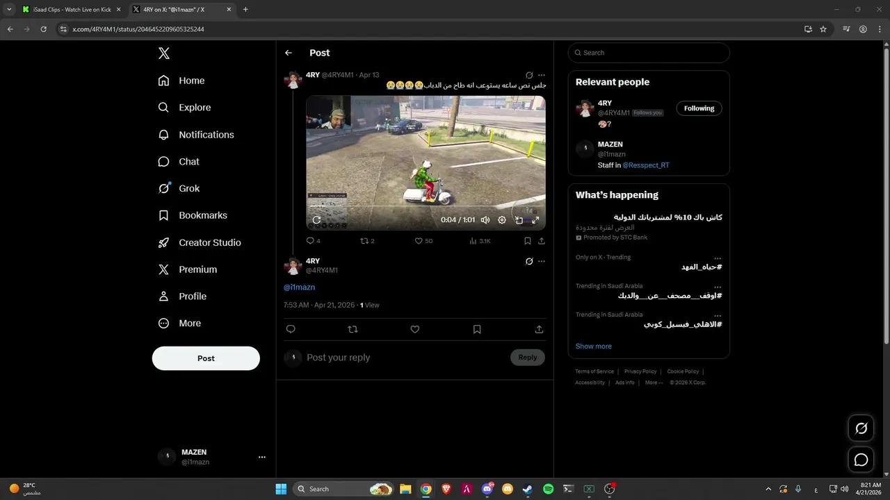Bookmark icon under the 7:53 AM post

(477, 329)
